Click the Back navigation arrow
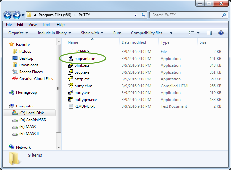The height and width of the screenshot is (170, 231). coord(8,15)
